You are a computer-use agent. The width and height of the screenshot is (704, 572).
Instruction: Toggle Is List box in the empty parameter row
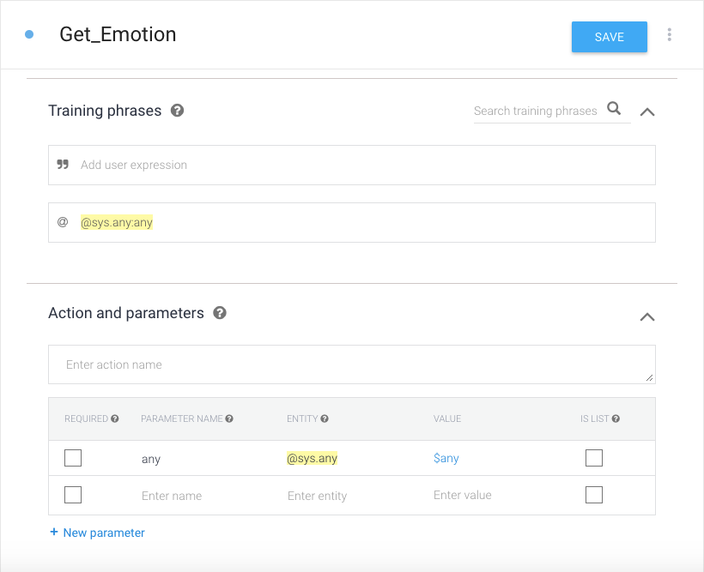coord(594,495)
